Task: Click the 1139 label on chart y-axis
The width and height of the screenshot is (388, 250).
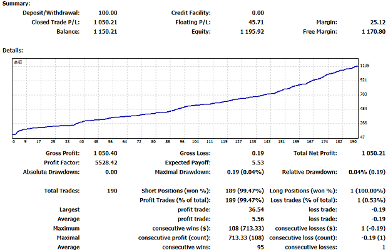Action: click(x=364, y=66)
